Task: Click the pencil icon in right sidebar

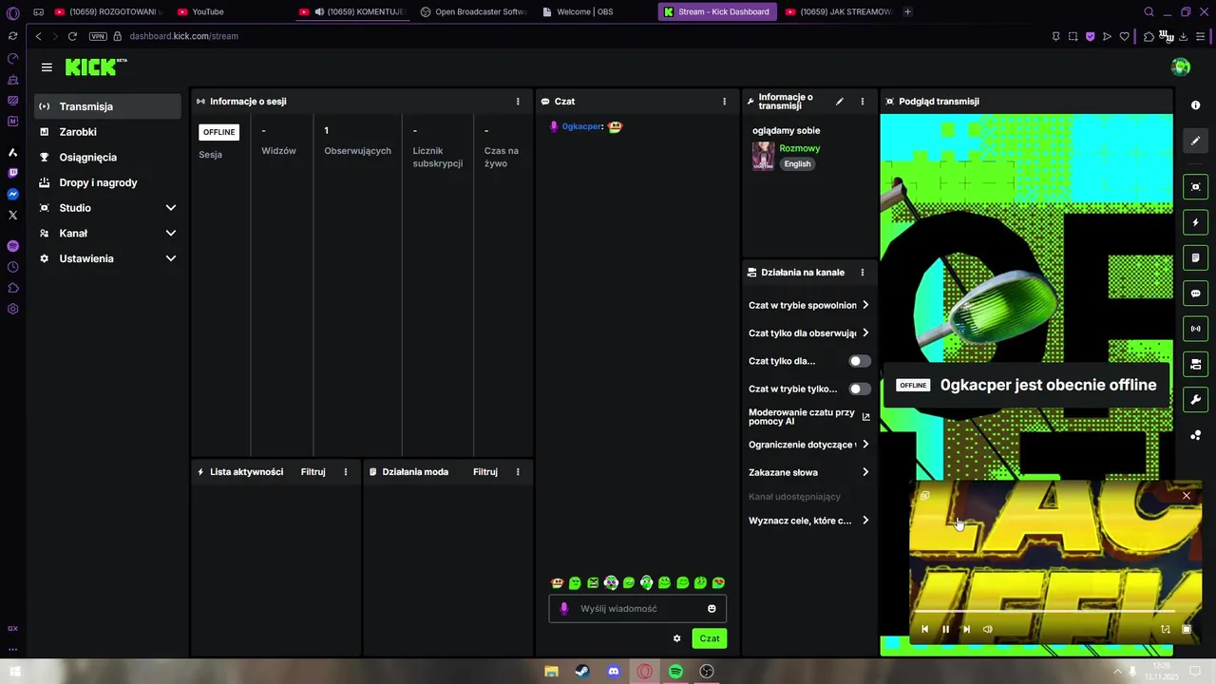Action: point(1196,141)
